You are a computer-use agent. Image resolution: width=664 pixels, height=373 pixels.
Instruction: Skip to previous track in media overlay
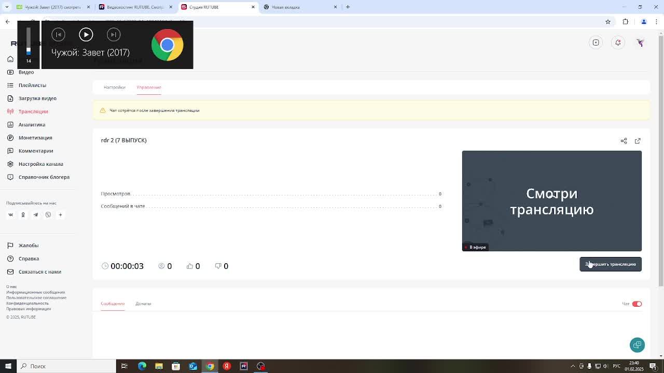(x=58, y=35)
